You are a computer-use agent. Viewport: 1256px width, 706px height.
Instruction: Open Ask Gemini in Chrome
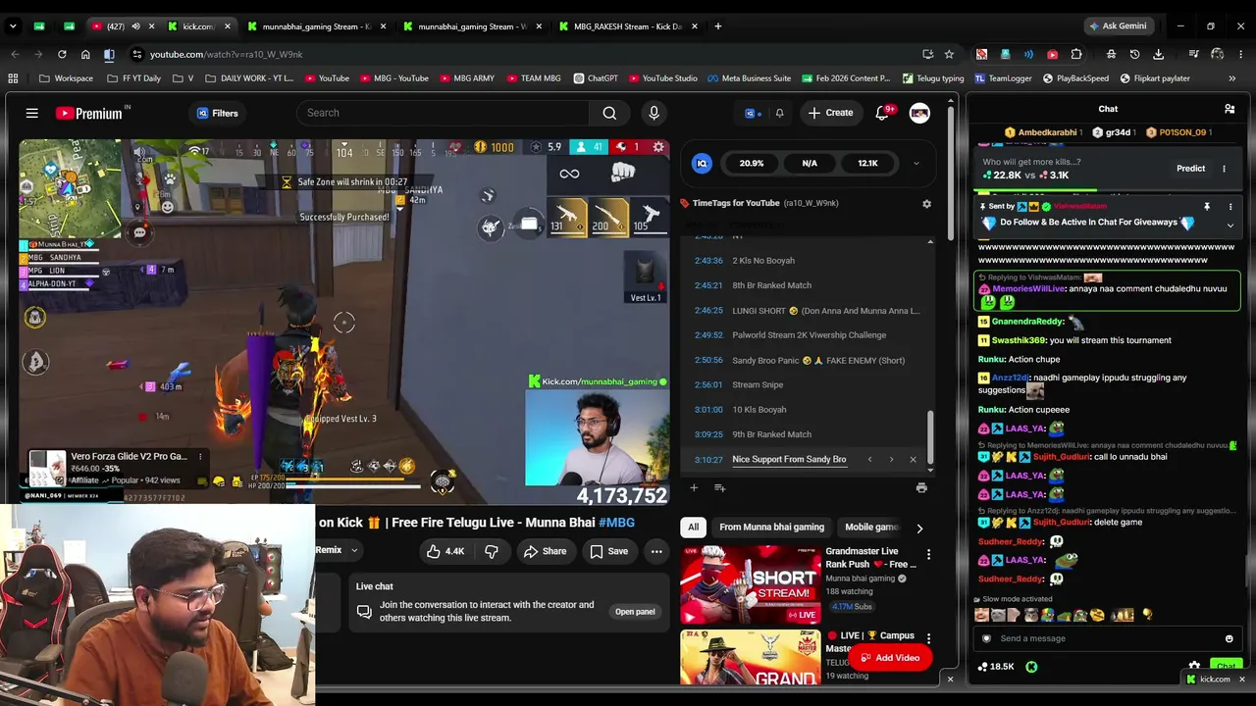(x=1117, y=26)
